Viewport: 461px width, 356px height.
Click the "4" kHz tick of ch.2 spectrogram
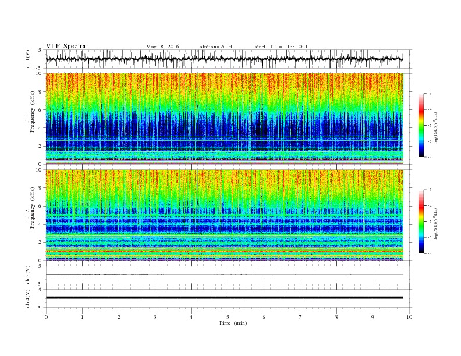(x=41, y=224)
